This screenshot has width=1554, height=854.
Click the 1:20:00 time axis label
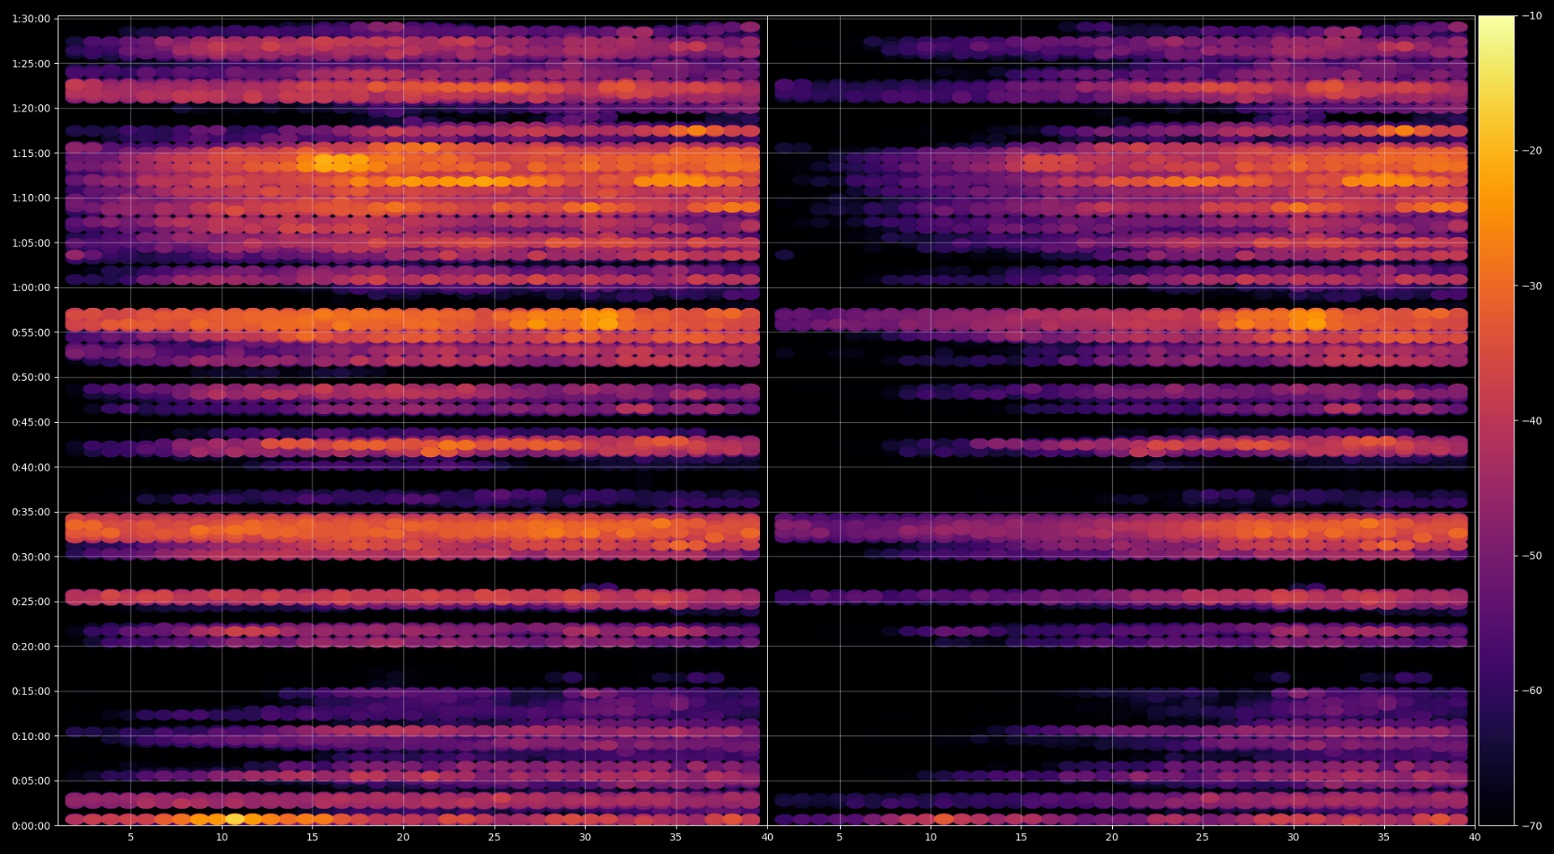tap(31, 108)
